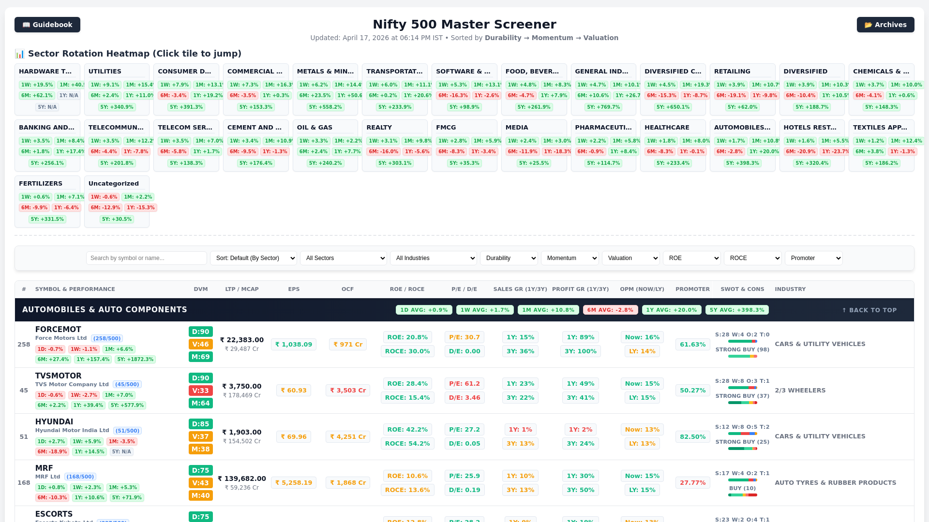Jump to the Utilities sector tile
929x522 pixels.
click(117, 89)
